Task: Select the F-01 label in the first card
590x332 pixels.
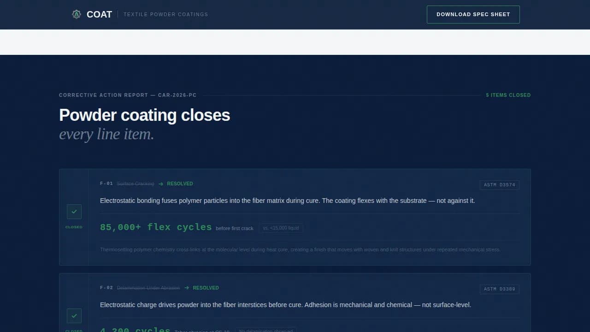Action: tap(106, 184)
